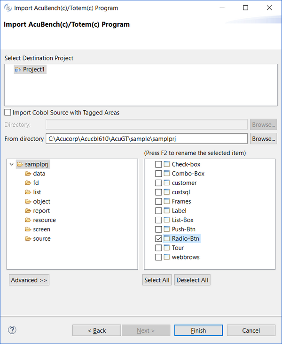Select the 'Frames' program name
Viewport: 282px width, 344px height.
pyautogui.click(x=181, y=201)
